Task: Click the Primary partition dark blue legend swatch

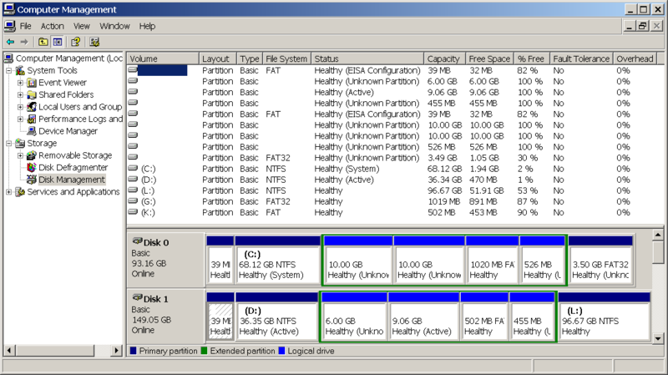Action: (x=133, y=351)
